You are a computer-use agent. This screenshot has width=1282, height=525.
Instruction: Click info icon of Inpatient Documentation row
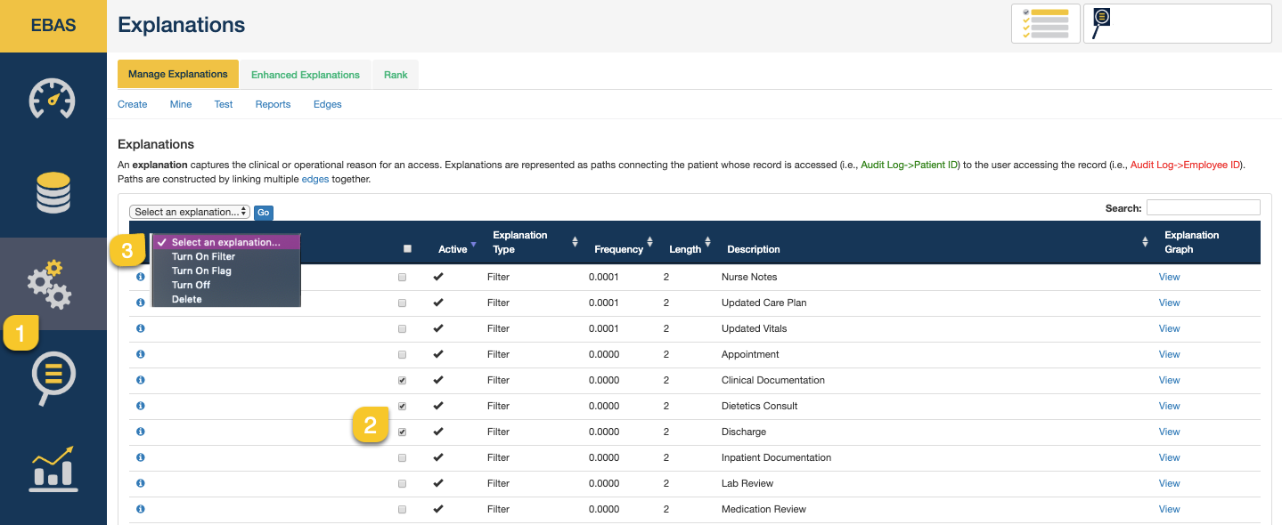coord(140,457)
